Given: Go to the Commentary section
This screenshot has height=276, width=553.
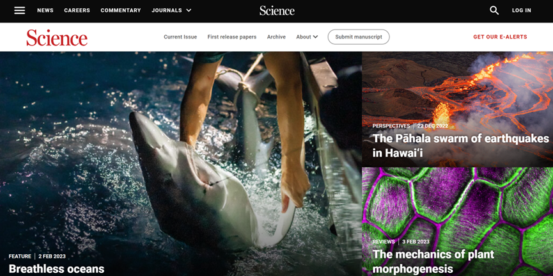Looking at the screenshot, I should pos(121,10).
